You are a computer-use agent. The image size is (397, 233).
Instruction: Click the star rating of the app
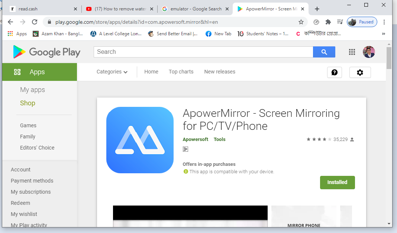tap(319, 139)
